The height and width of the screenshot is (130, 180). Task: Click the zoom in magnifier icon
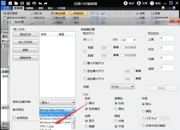(x=102, y=13)
